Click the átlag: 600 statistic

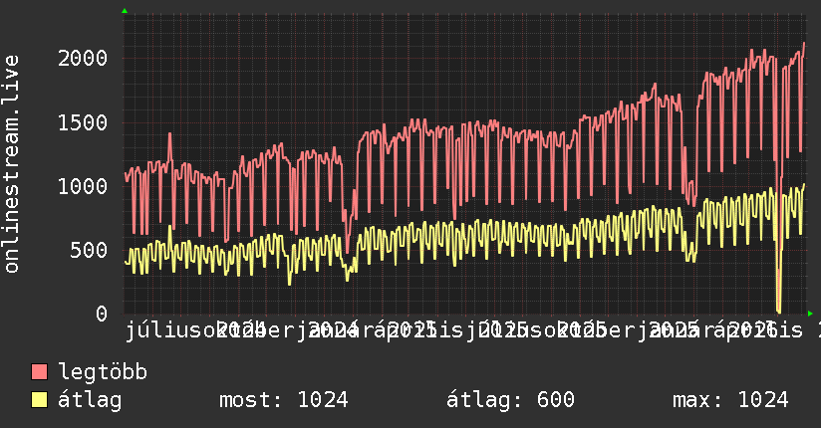pos(510,400)
